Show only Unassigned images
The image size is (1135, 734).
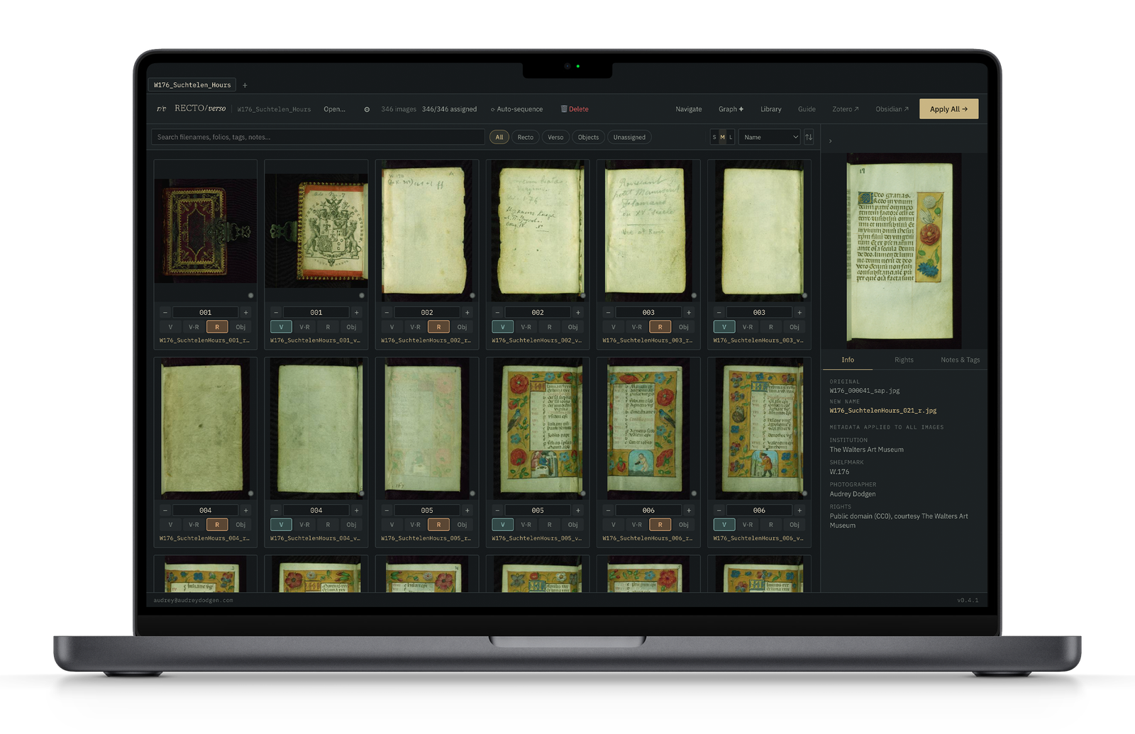[x=629, y=137]
